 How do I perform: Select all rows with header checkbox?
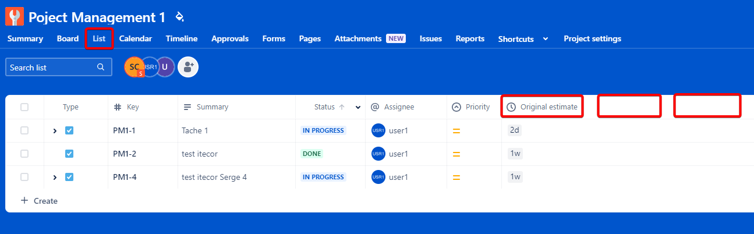[x=24, y=107]
